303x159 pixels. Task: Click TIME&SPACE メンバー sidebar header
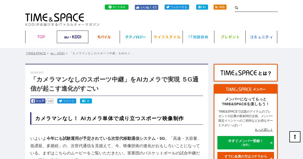coord(246,89)
